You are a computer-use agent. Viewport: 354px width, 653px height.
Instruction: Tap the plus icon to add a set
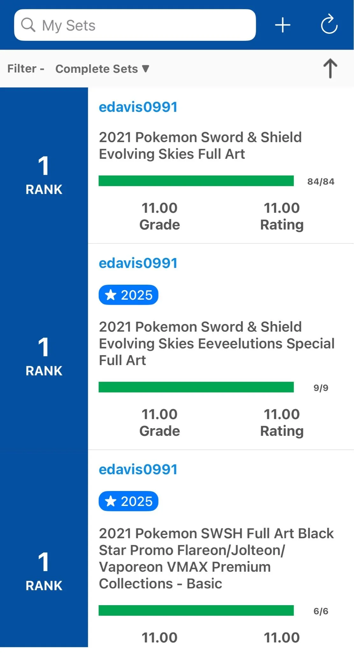pyautogui.click(x=283, y=25)
